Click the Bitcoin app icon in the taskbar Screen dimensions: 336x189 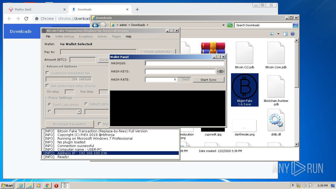click(65, 186)
